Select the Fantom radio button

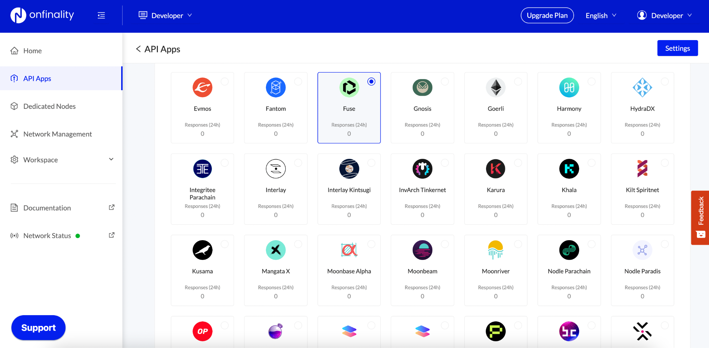[298, 82]
